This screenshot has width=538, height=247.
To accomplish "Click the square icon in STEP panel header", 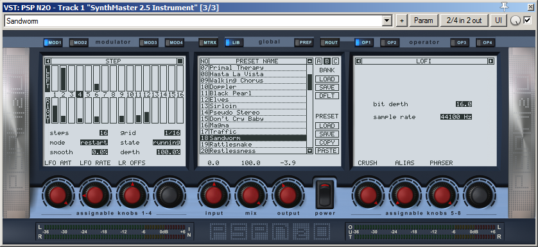I will pyautogui.click(x=180, y=61).
